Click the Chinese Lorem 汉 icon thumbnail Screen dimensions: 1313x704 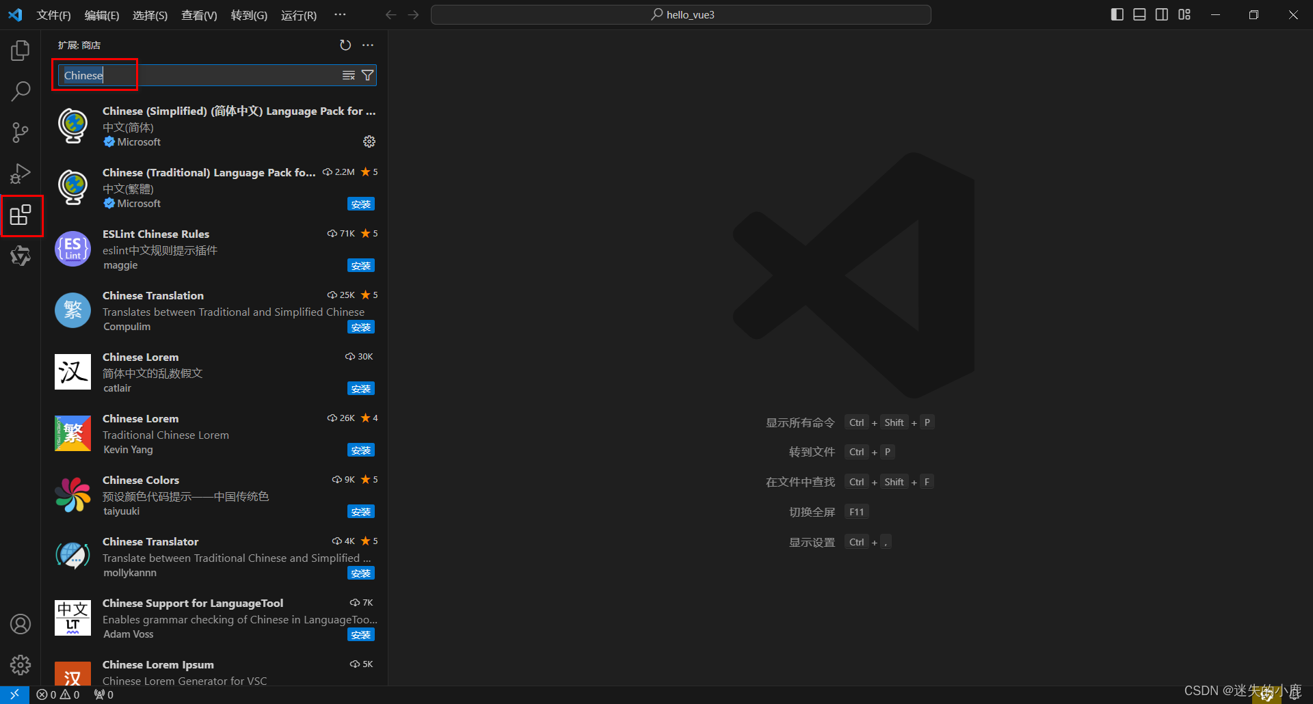coord(72,372)
